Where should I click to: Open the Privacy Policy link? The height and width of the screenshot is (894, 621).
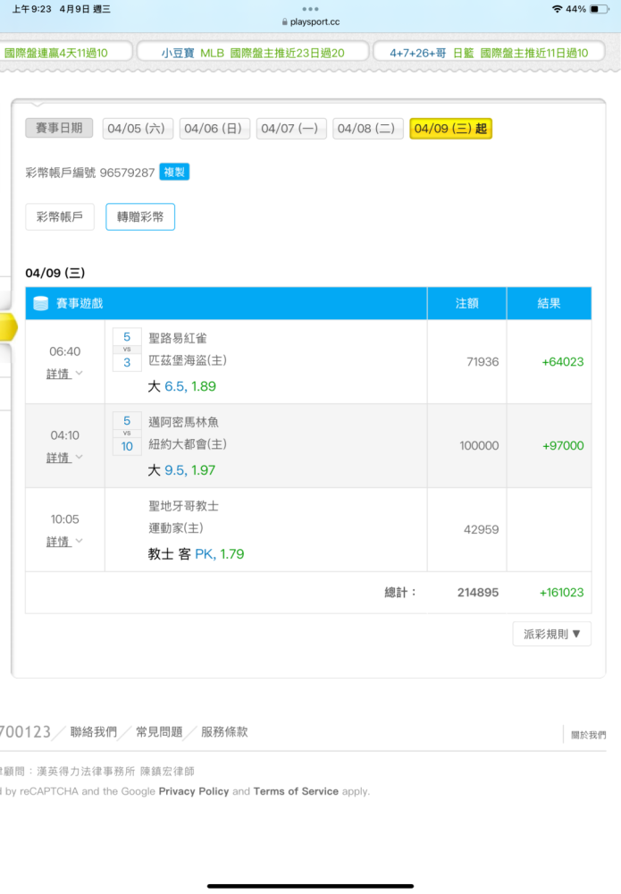click(x=194, y=791)
